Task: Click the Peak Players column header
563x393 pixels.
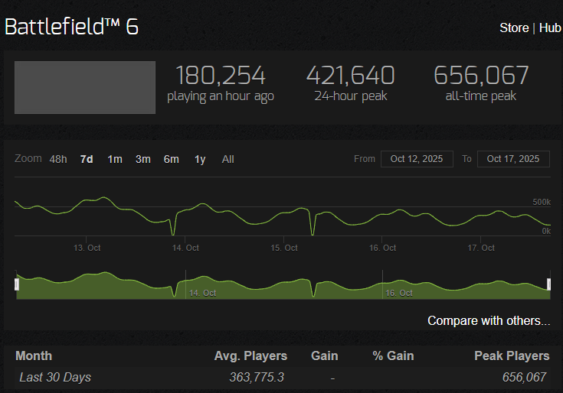Action: tap(512, 356)
